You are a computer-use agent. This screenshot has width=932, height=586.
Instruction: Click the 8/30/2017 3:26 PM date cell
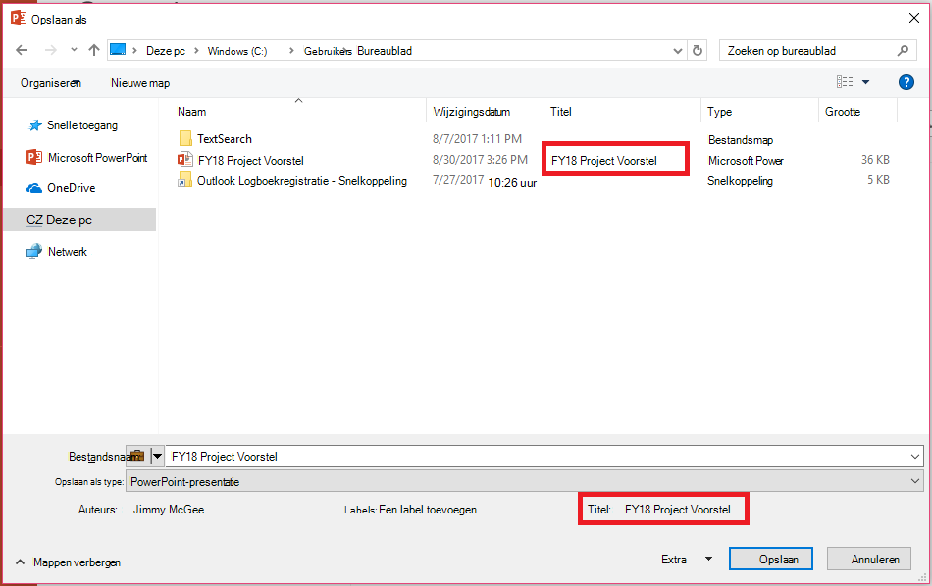tap(480, 159)
